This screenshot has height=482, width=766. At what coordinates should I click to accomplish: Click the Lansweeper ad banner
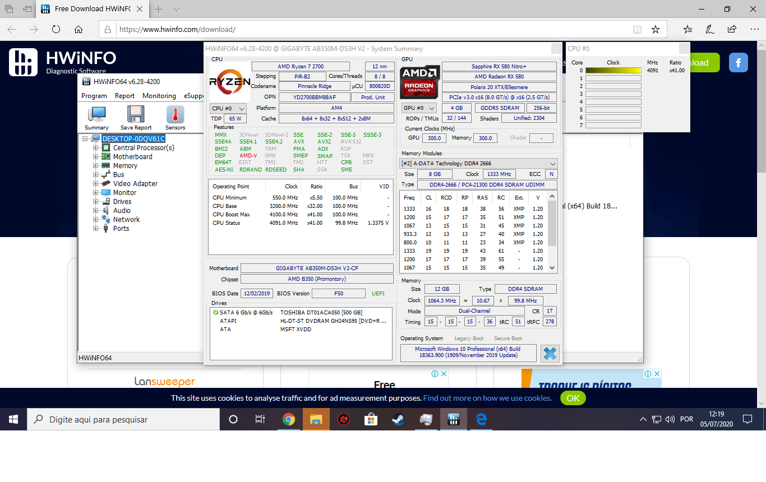(x=165, y=382)
